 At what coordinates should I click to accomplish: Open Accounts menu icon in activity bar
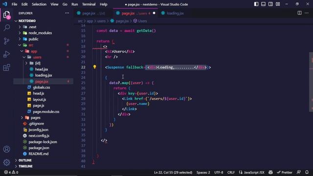click(6, 149)
